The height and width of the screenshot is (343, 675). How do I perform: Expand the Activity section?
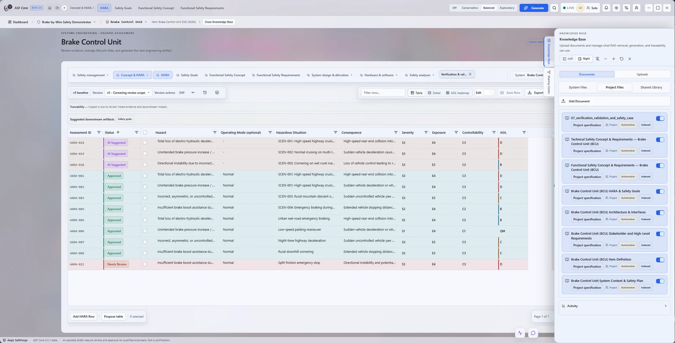[x=614, y=306]
